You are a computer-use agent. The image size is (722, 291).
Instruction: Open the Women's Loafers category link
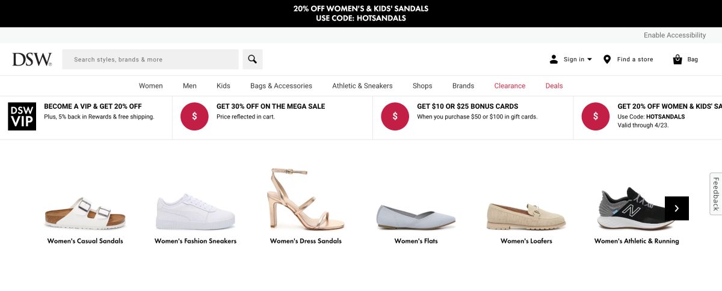526,241
